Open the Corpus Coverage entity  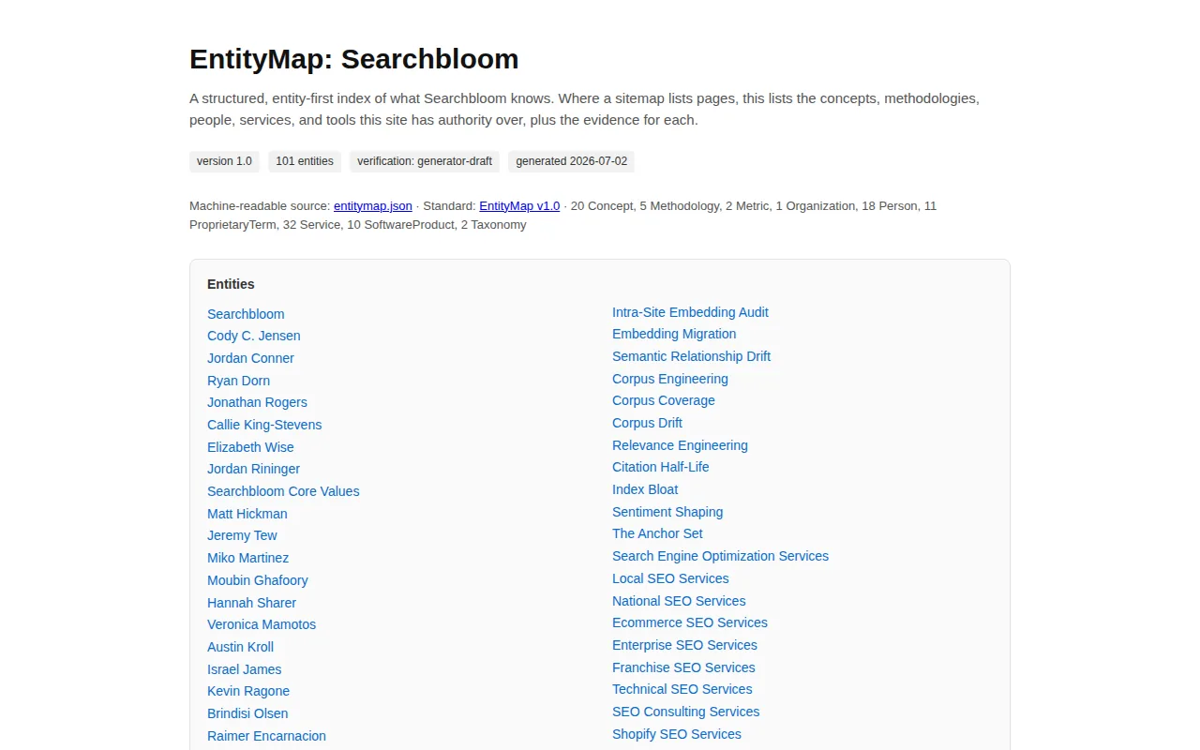point(664,400)
